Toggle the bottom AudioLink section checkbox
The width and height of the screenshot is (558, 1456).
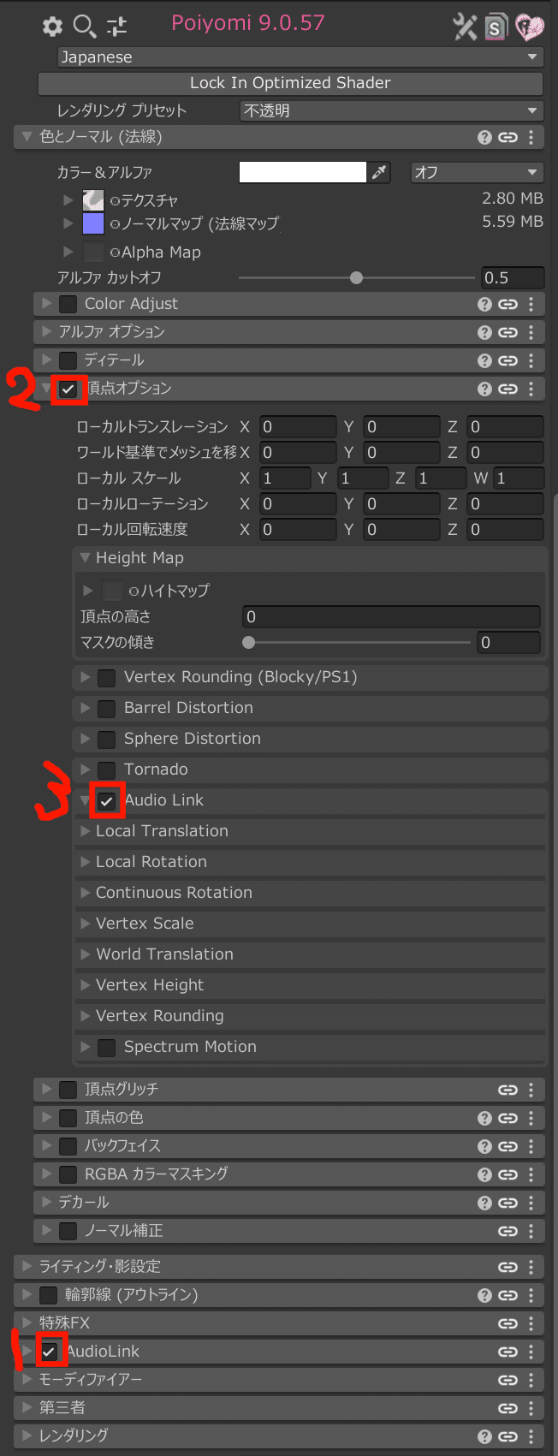click(x=50, y=1352)
